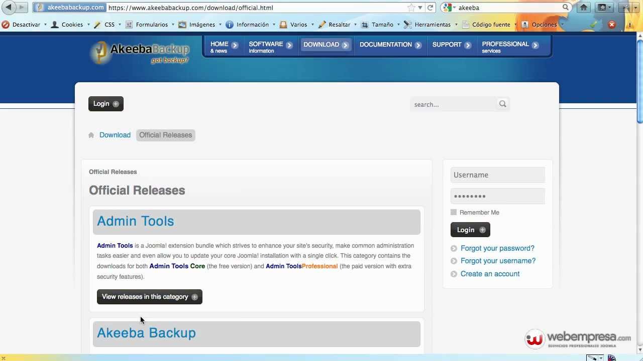The image size is (643, 361).
Task: Focus the password input field
Action: 498,196
